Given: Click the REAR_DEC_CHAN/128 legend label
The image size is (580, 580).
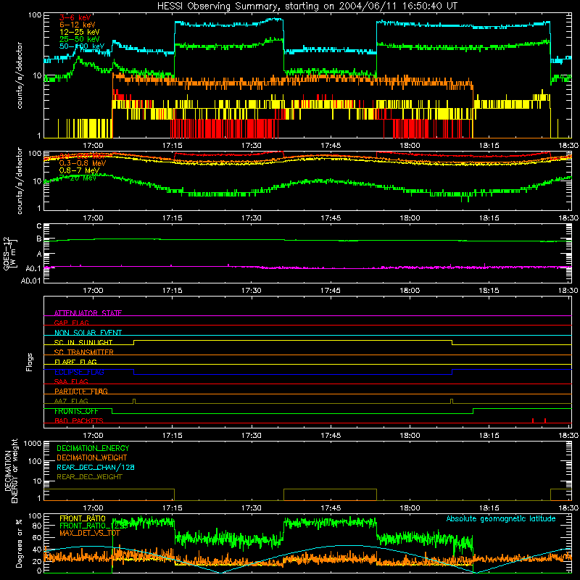Looking at the screenshot, I should click(96, 468).
